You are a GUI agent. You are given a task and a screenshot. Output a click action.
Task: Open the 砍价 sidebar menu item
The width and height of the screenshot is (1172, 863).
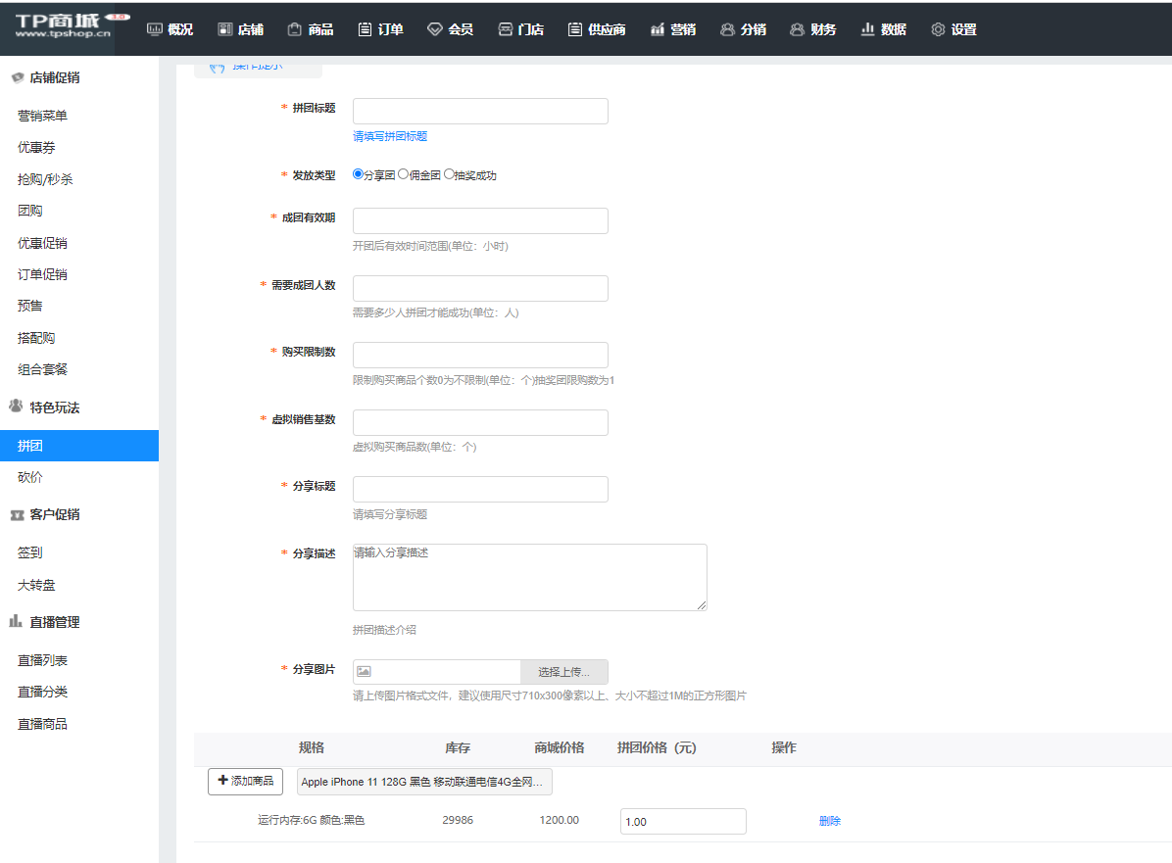pos(30,477)
